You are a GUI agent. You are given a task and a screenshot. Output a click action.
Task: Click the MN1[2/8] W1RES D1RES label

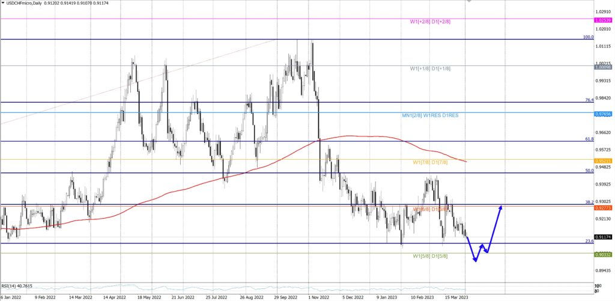(431, 115)
